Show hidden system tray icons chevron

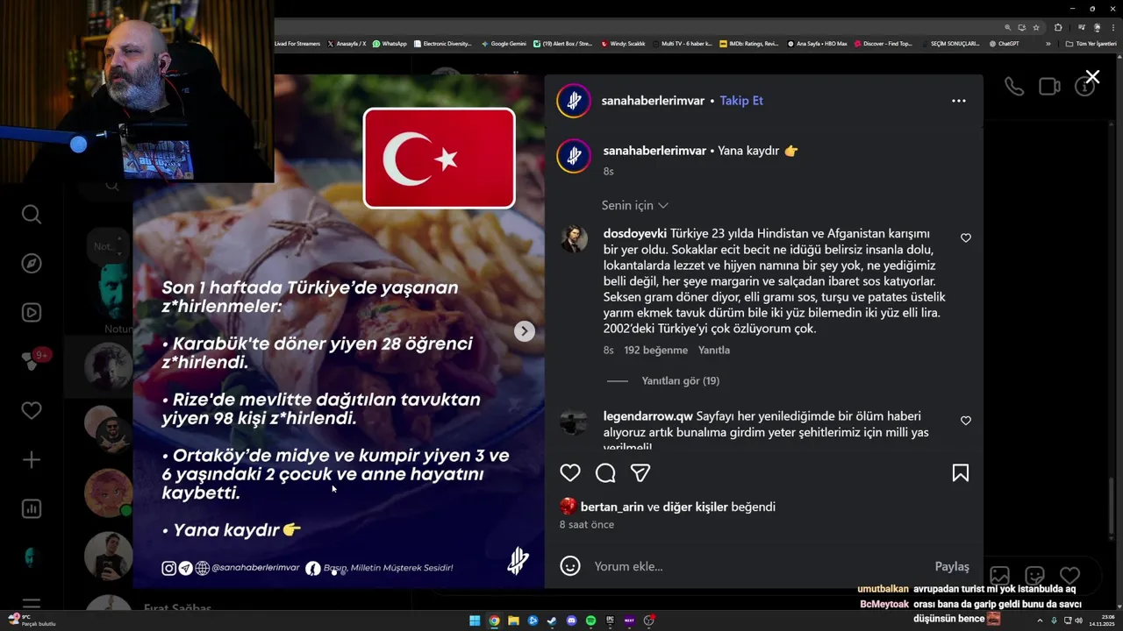(x=1041, y=620)
